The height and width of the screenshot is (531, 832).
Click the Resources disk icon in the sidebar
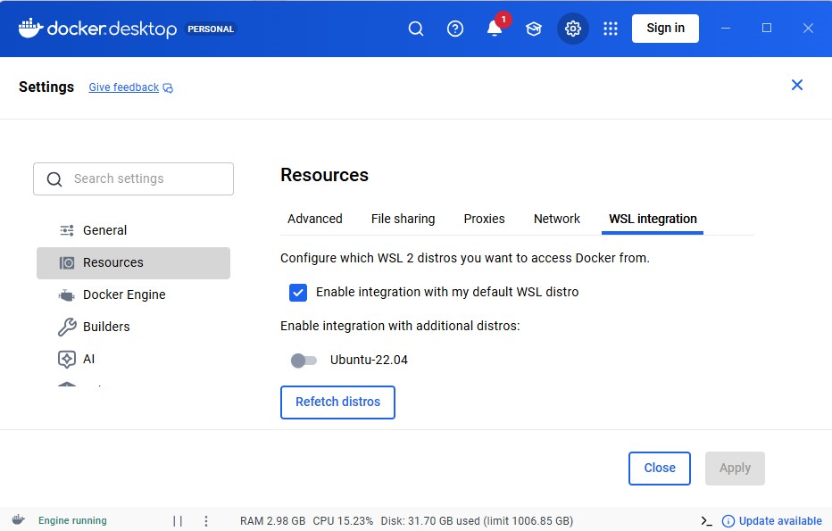point(67,262)
